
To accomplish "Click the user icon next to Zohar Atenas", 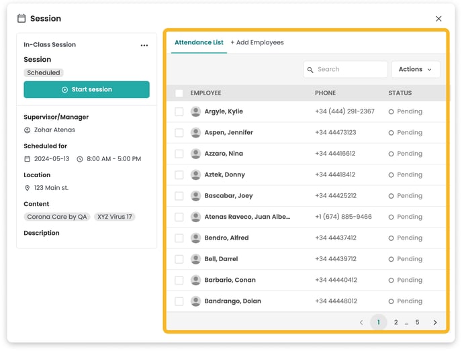I will click(27, 130).
